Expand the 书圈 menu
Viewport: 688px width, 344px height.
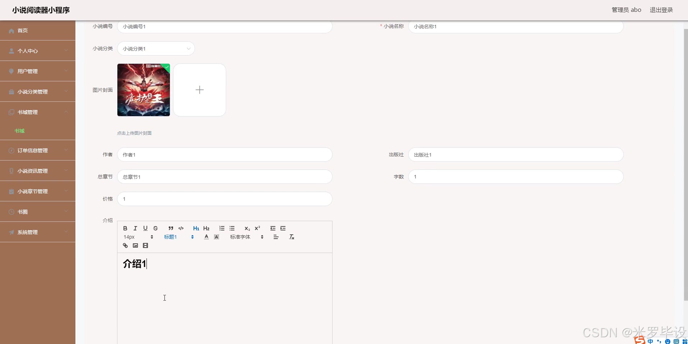38,212
